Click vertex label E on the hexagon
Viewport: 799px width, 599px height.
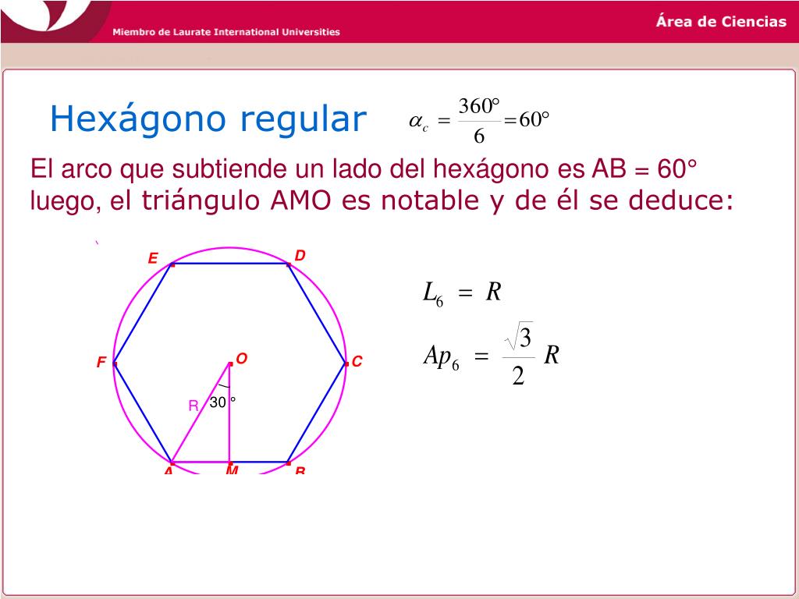pos(153,259)
